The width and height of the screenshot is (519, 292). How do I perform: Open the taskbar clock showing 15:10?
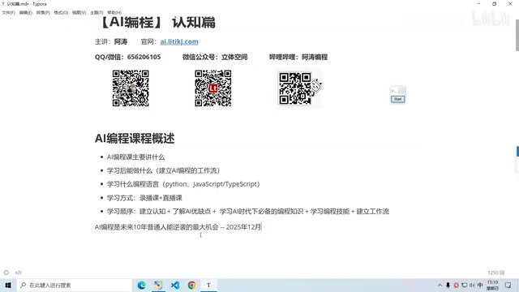(x=493, y=285)
